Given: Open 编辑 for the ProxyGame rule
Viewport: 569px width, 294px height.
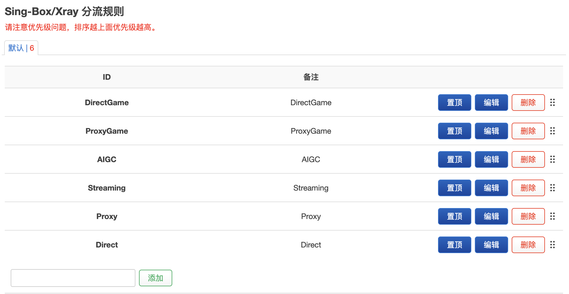Looking at the screenshot, I should (x=491, y=131).
